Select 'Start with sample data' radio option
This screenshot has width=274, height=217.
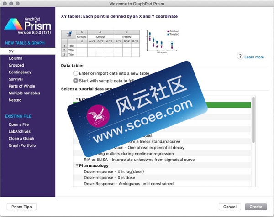76,81
